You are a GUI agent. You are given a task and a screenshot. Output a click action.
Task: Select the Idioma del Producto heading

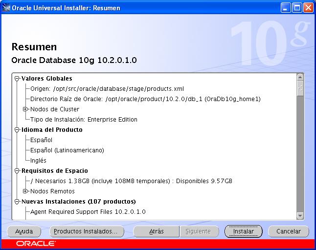(52, 130)
